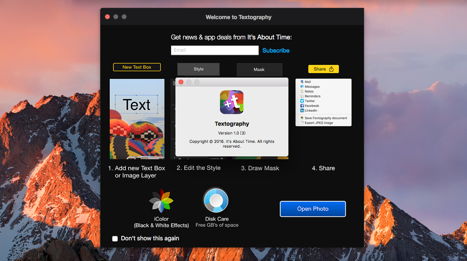Click the New Text Box button
467x261 pixels.
coord(137,67)
